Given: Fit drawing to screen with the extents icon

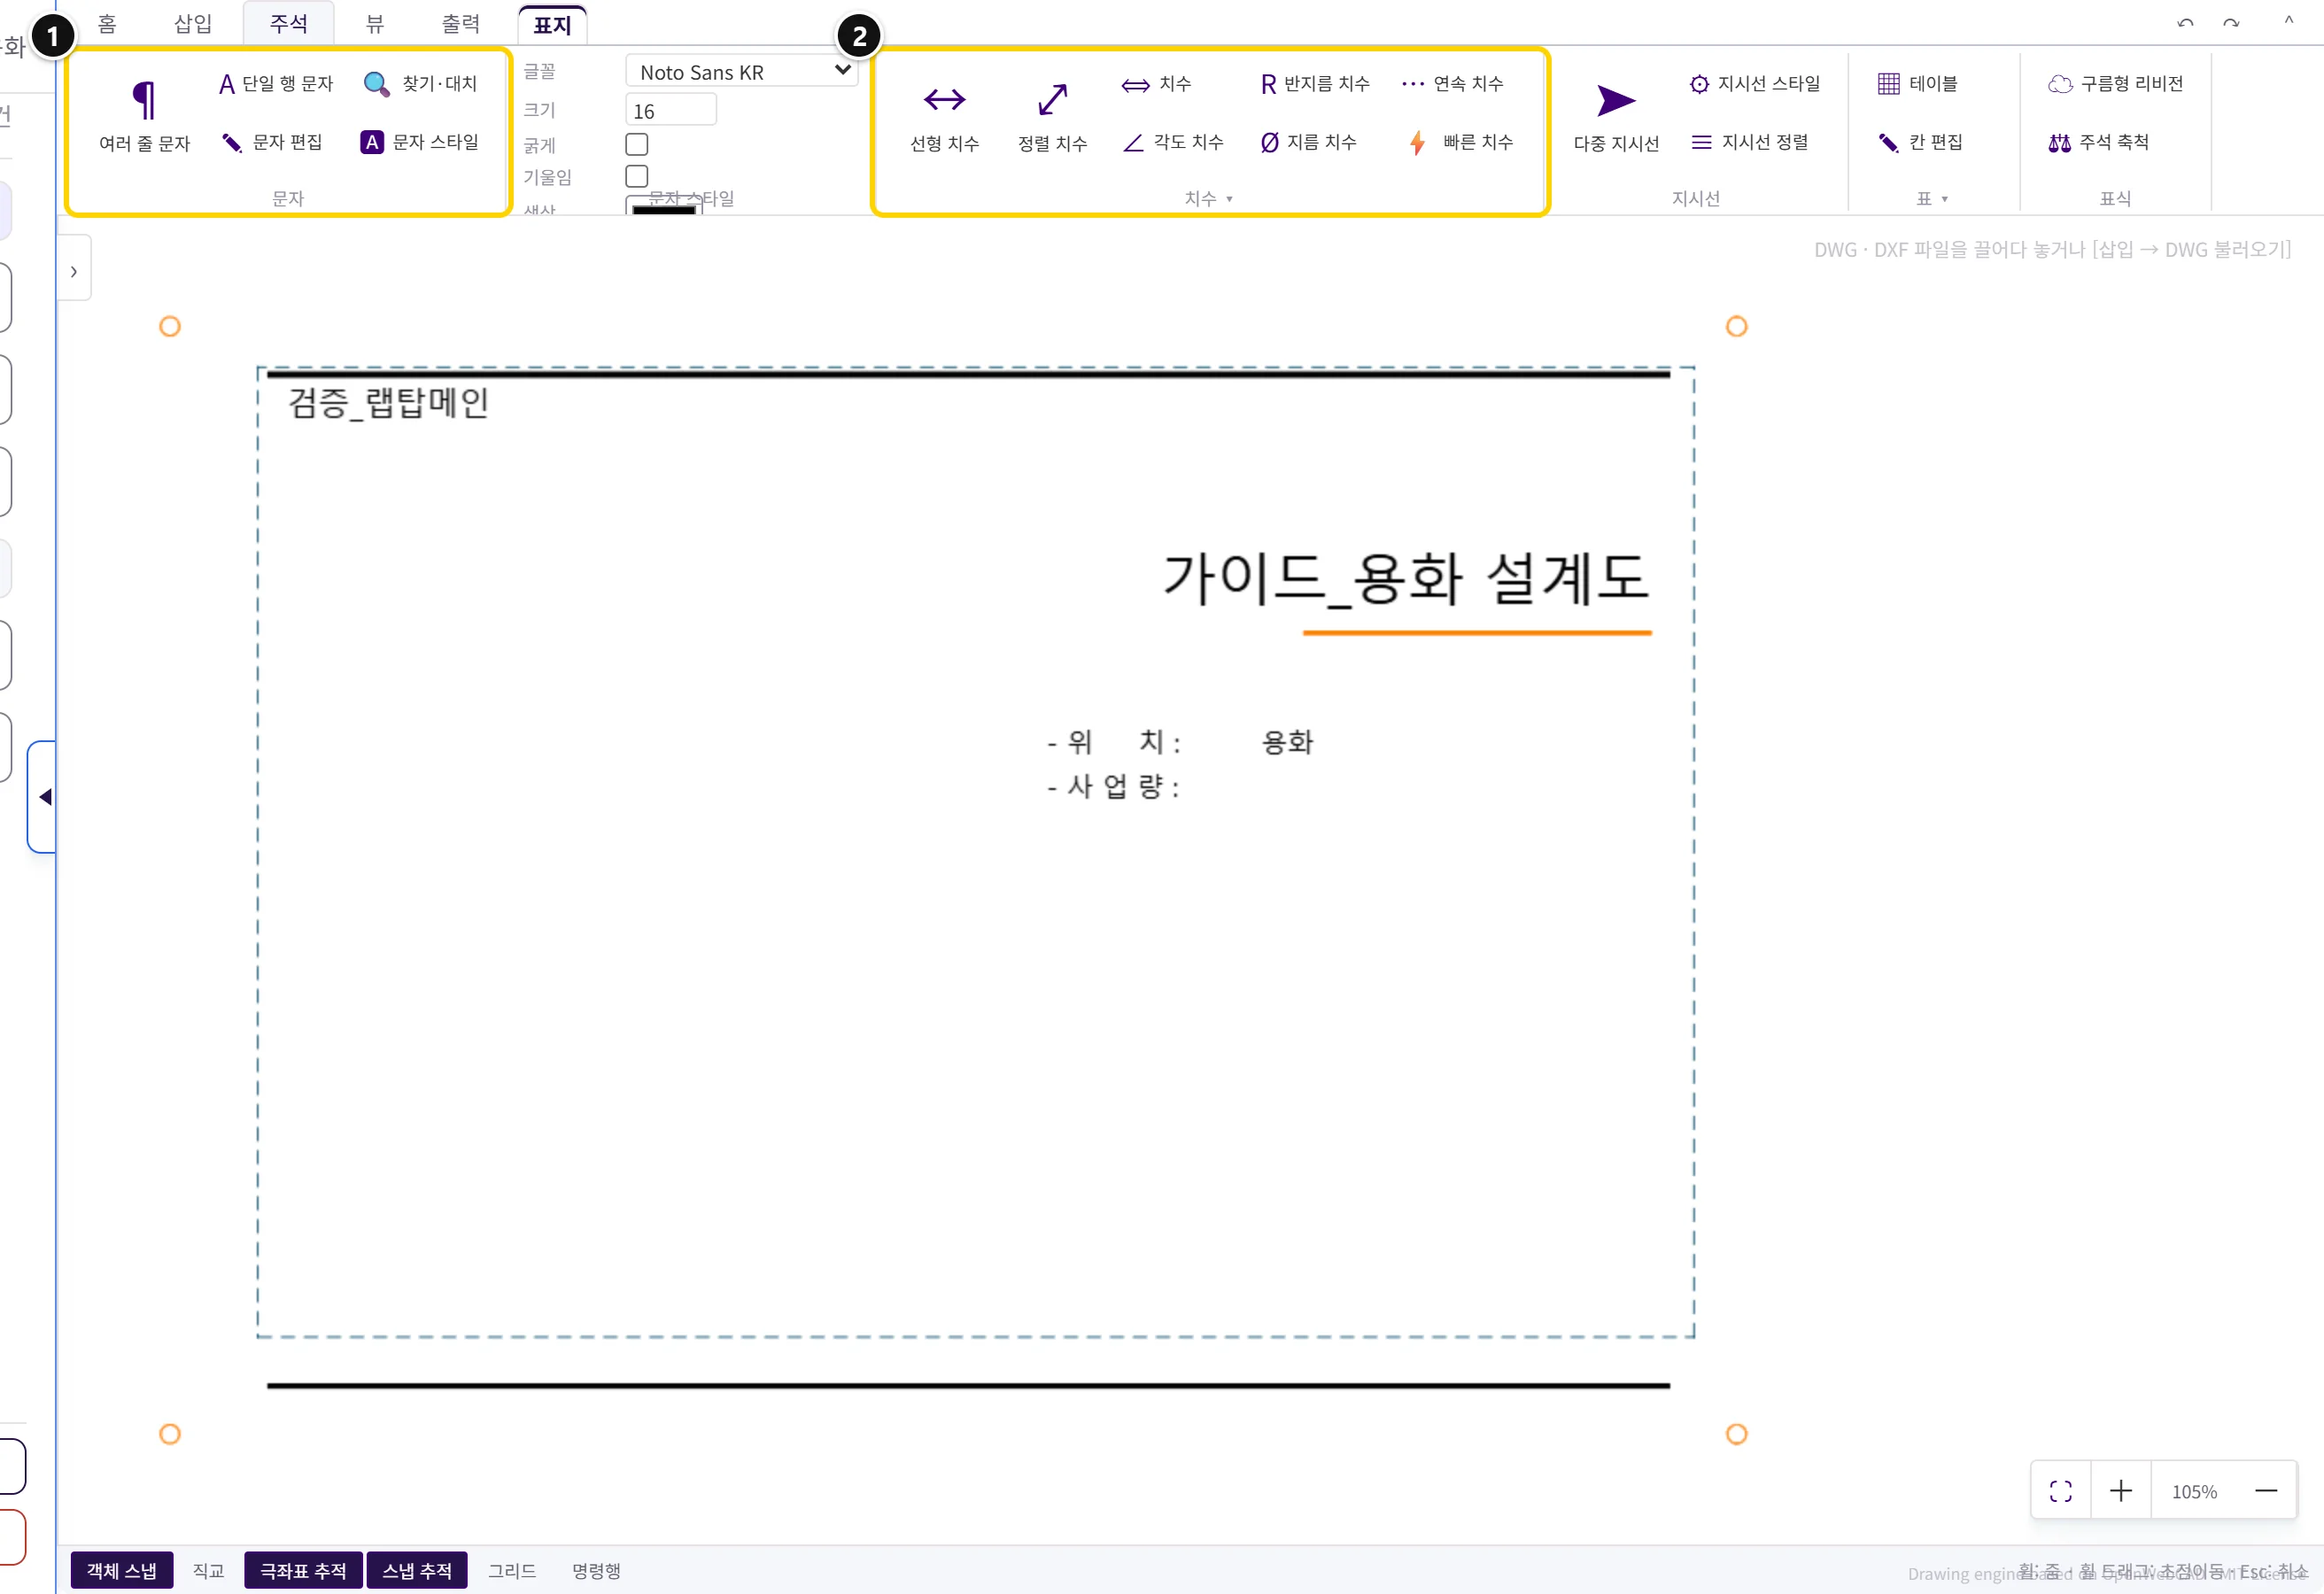Looking at the screenshot, I should (2061, 1491).
